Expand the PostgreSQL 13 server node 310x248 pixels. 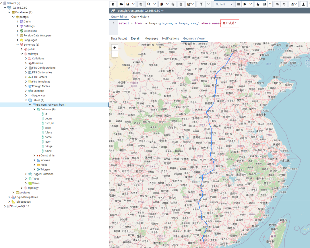pos(5,206)
